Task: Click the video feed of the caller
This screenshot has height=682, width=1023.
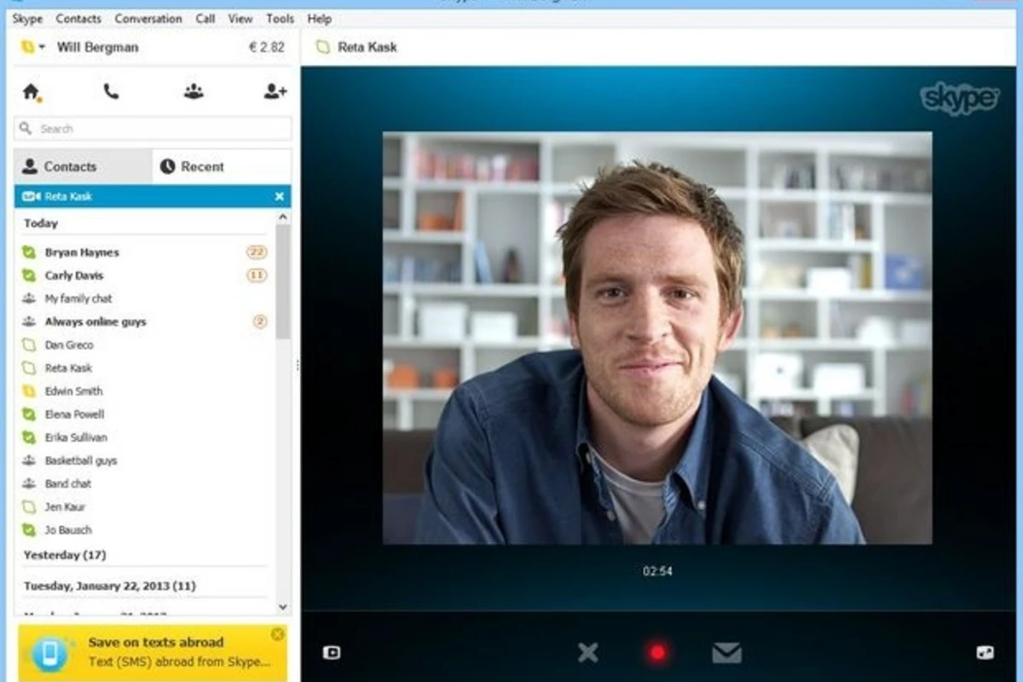Action: pos(656,338)
